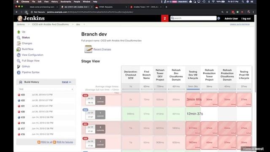Bookmark page with star icon
Image resolution: width=270 pixels, height=152 pixels.
coord(227,12)
